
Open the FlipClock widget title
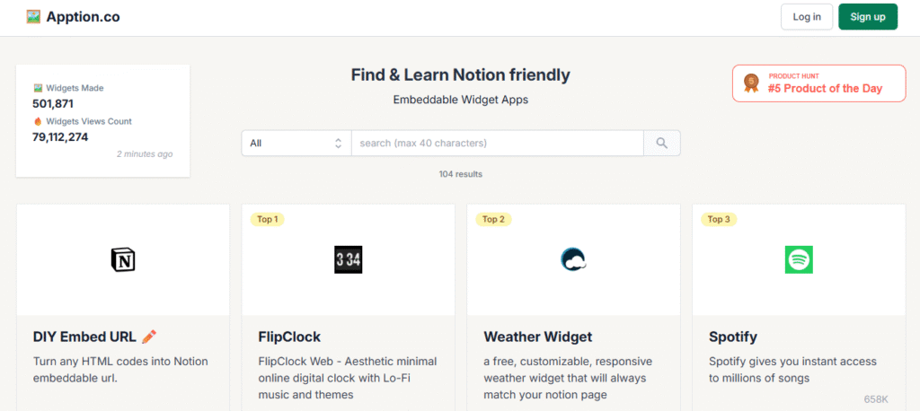289,337
